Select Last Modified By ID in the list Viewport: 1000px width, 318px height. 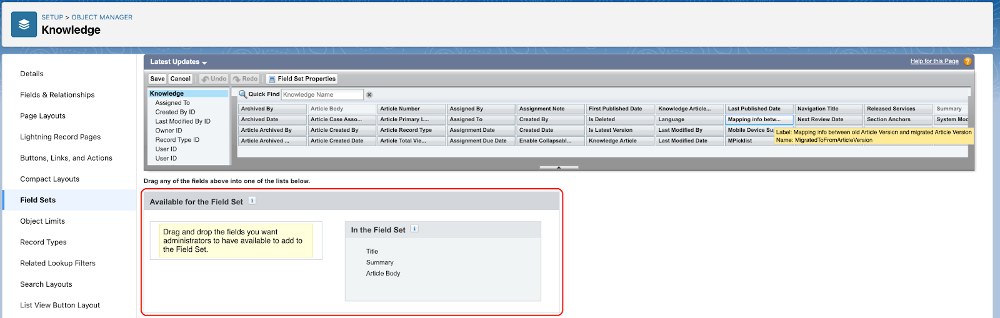(182, 122)
